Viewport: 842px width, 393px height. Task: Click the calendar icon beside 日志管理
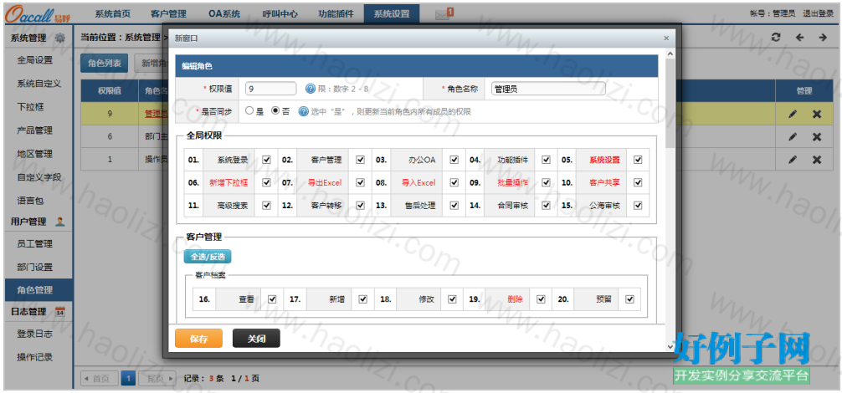[60, 311]
